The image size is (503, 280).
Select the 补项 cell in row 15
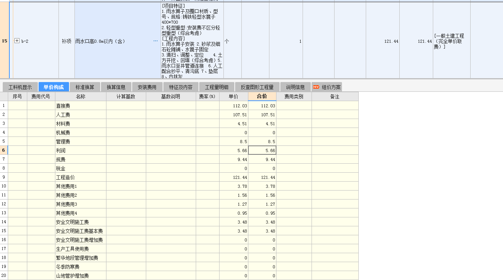(66, 41)
